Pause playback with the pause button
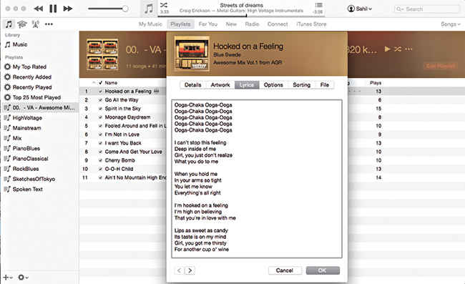The image size is (465, 284). point(53,9)
